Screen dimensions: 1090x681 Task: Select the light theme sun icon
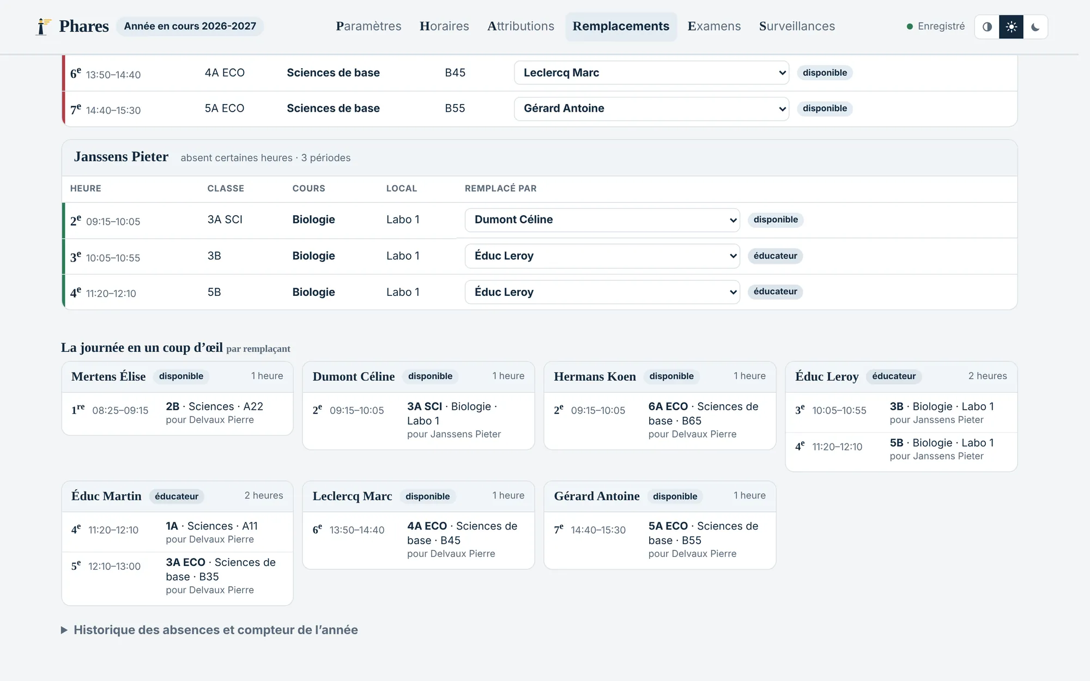coord(1011,27)
